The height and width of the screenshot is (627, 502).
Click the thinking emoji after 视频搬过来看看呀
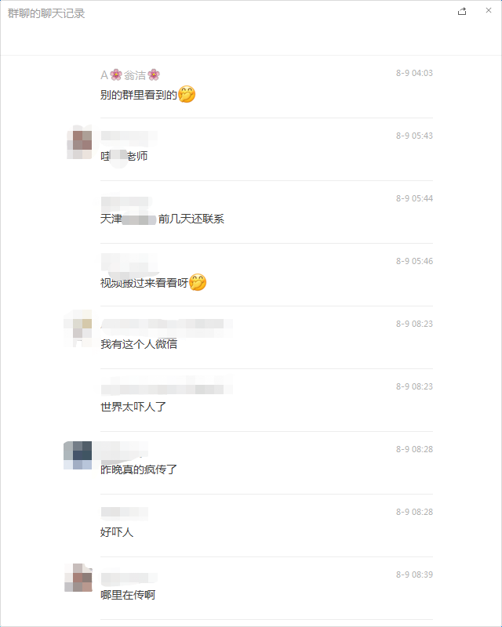point(198,282)
